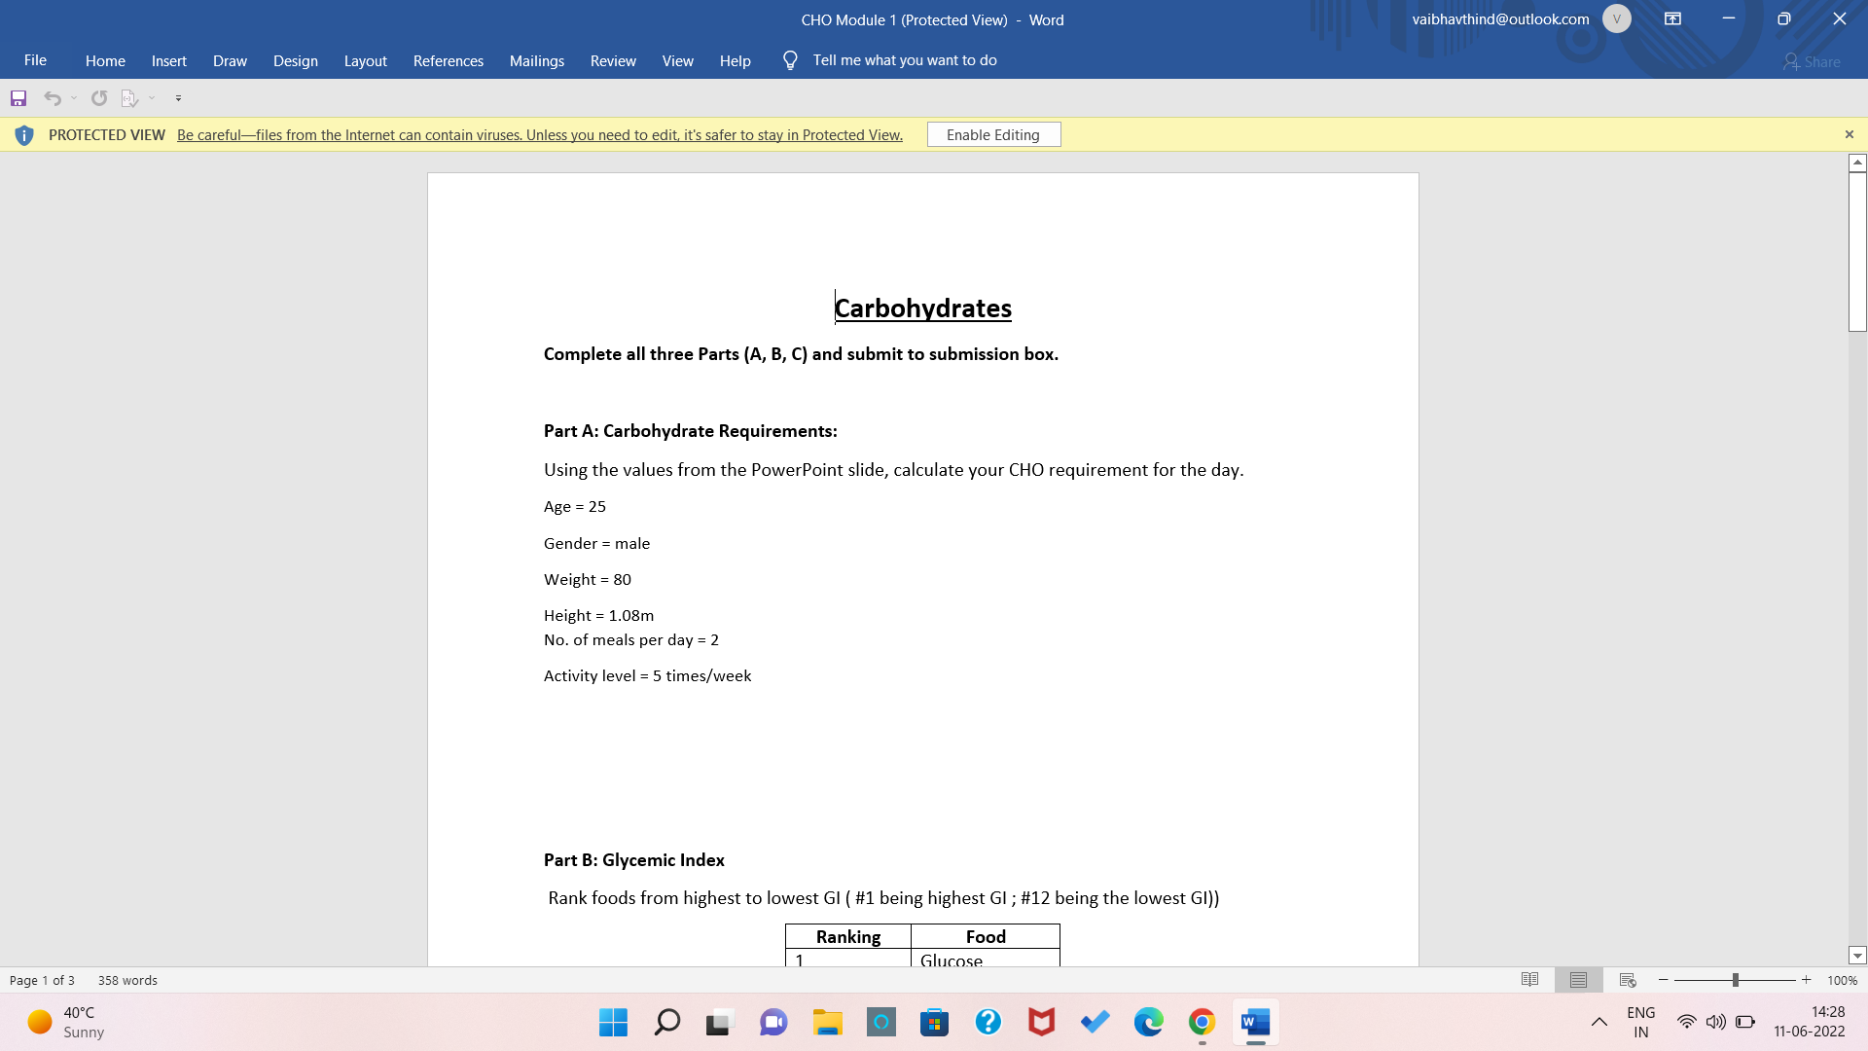
Task: Switch to Read Mode using the status bar icon
Action: [1530, 979]
